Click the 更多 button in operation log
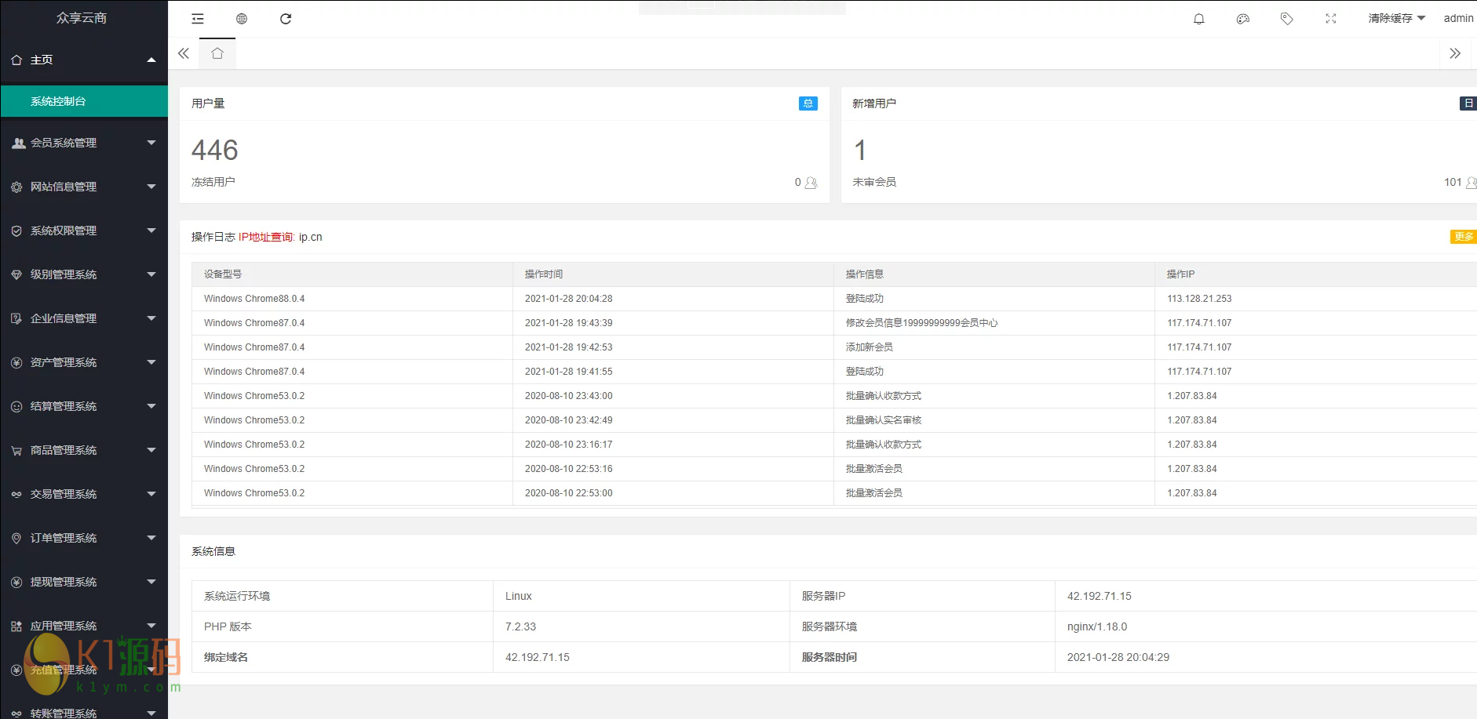Screen dimensions: 1477x719 coord(1463,237)
